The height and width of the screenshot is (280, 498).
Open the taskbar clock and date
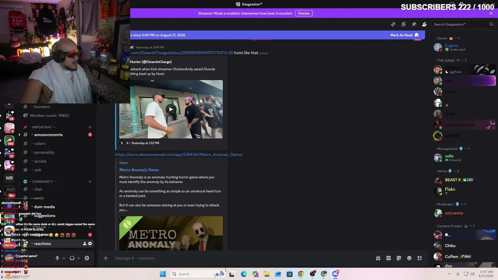(x=486, y=274)
